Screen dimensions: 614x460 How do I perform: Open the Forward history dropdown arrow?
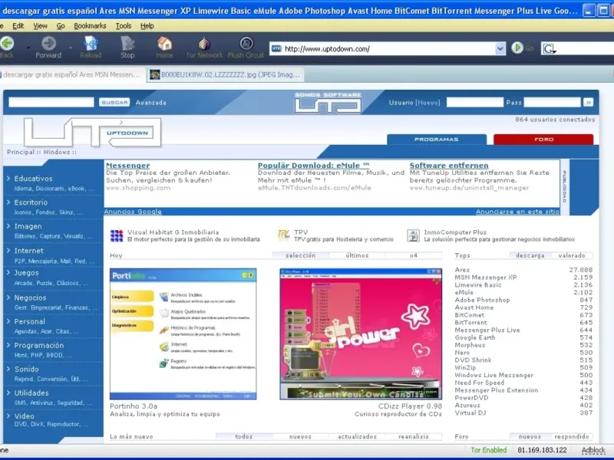tap(71, 48)
